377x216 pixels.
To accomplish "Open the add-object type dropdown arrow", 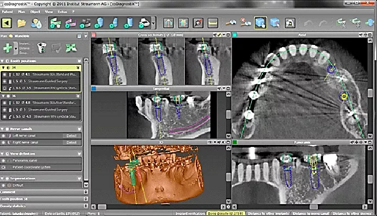I will click(x=16, y=48).
